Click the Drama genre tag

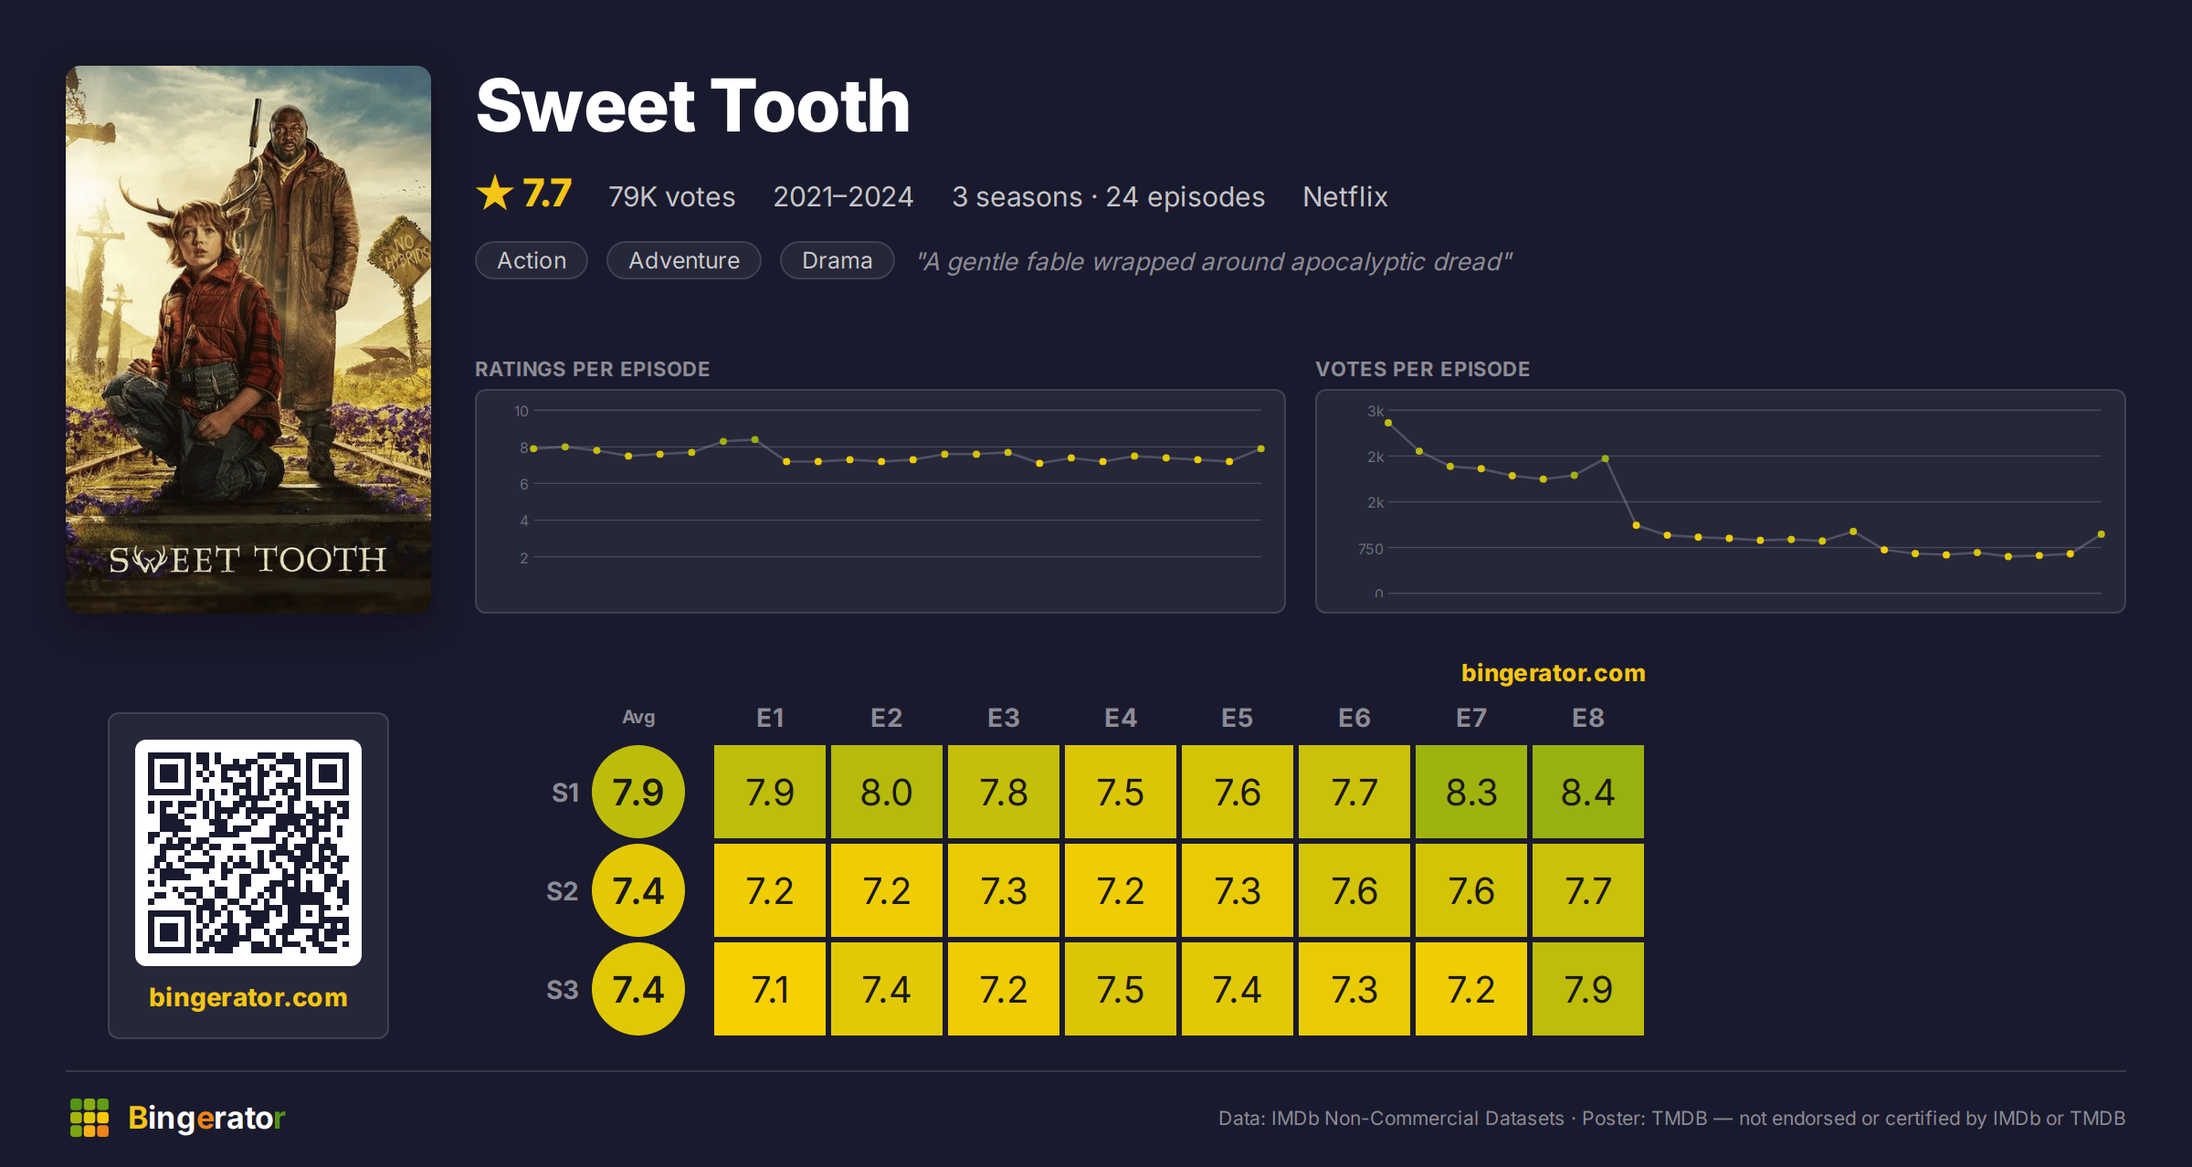point(838,260)
